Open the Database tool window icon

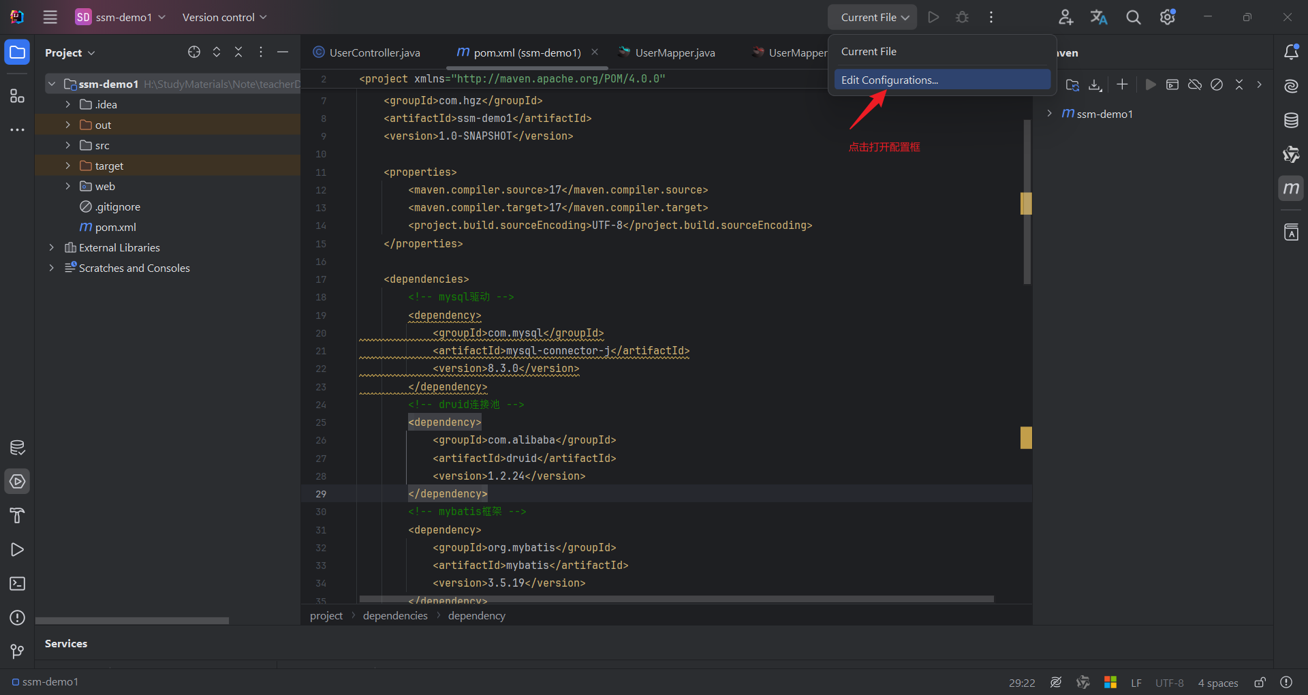pyautogui.click(x=1291, y=121)
